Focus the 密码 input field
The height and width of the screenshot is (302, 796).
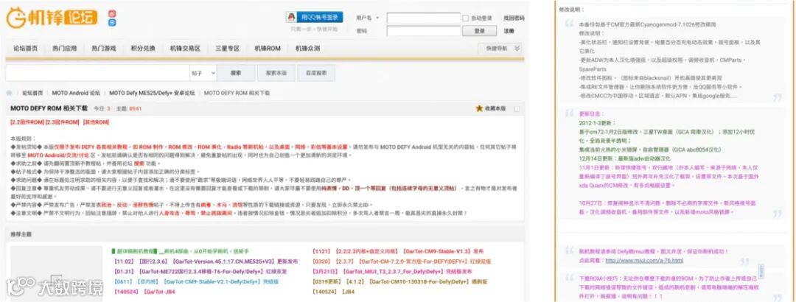point(423,31)
